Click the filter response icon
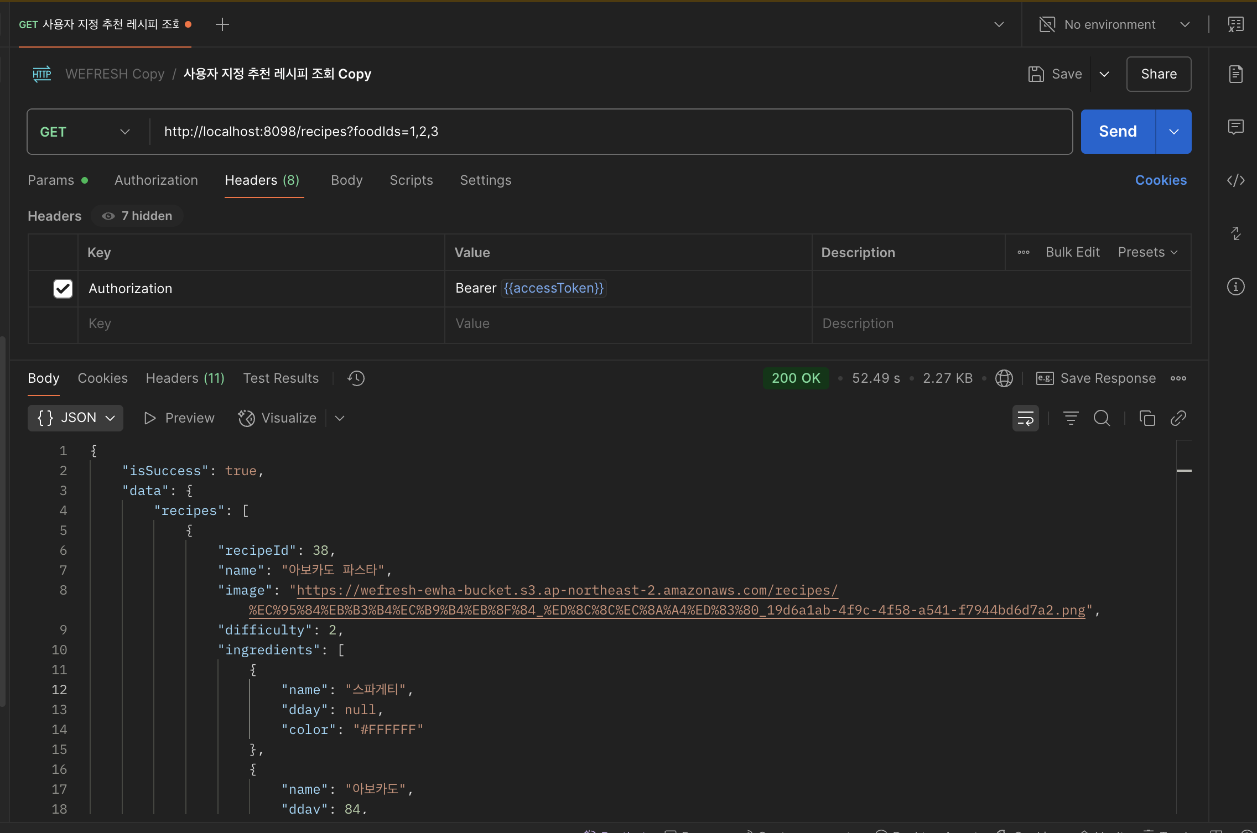Screen dimensions: 1257x833 point(1071,418)
